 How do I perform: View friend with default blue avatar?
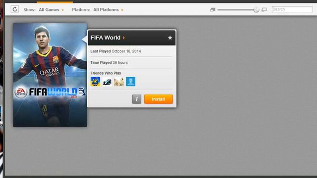pos(131,82)
